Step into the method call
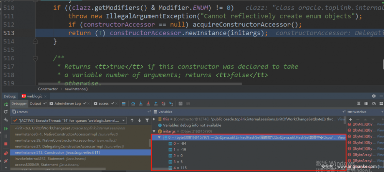The width and height of the screenshot is (384, 172). click(x=141, y=104)
